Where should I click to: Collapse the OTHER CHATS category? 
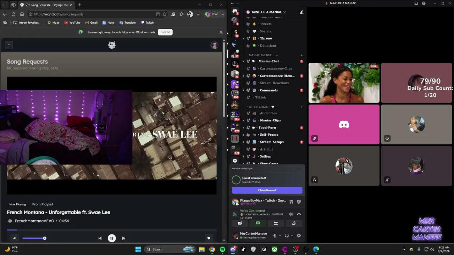point(262,107)
